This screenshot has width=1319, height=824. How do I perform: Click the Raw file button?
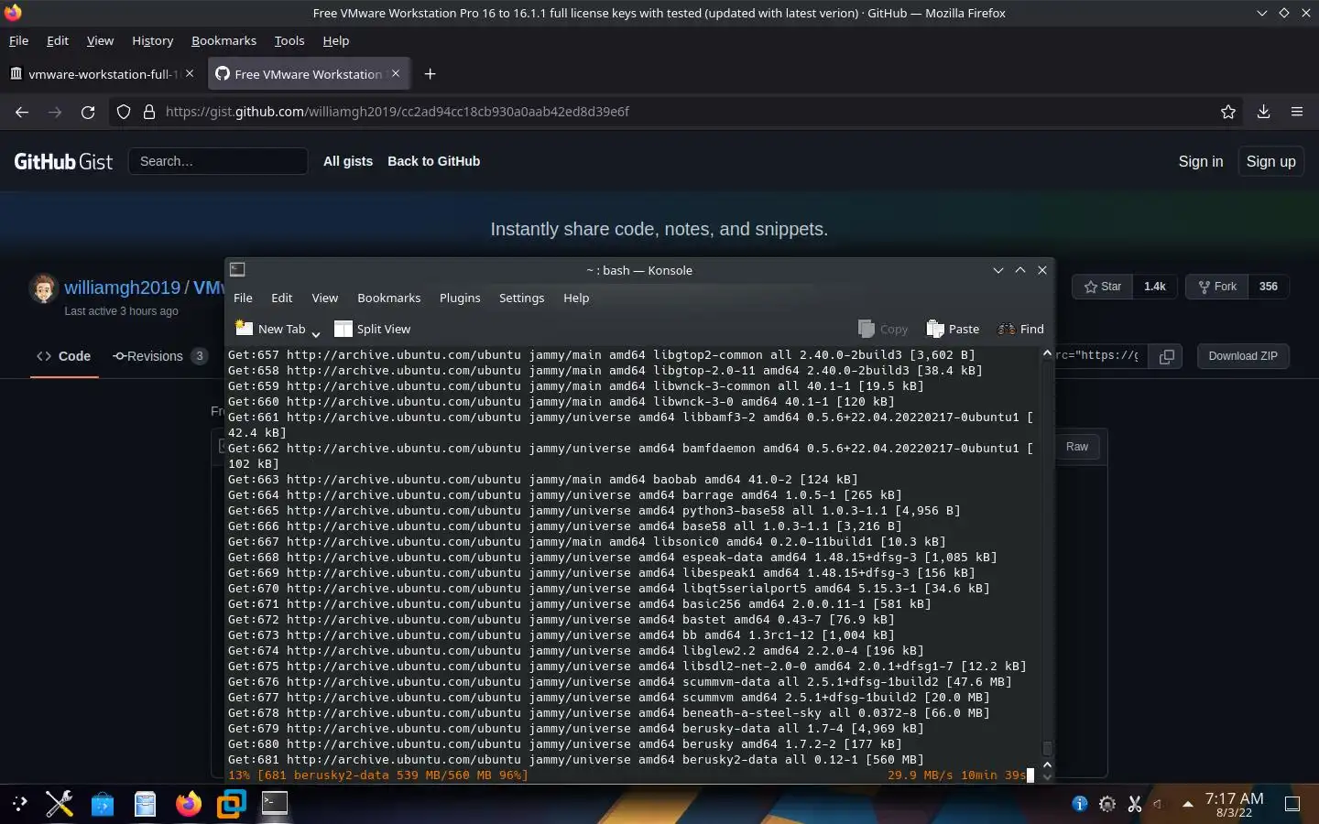(1077, 447)
